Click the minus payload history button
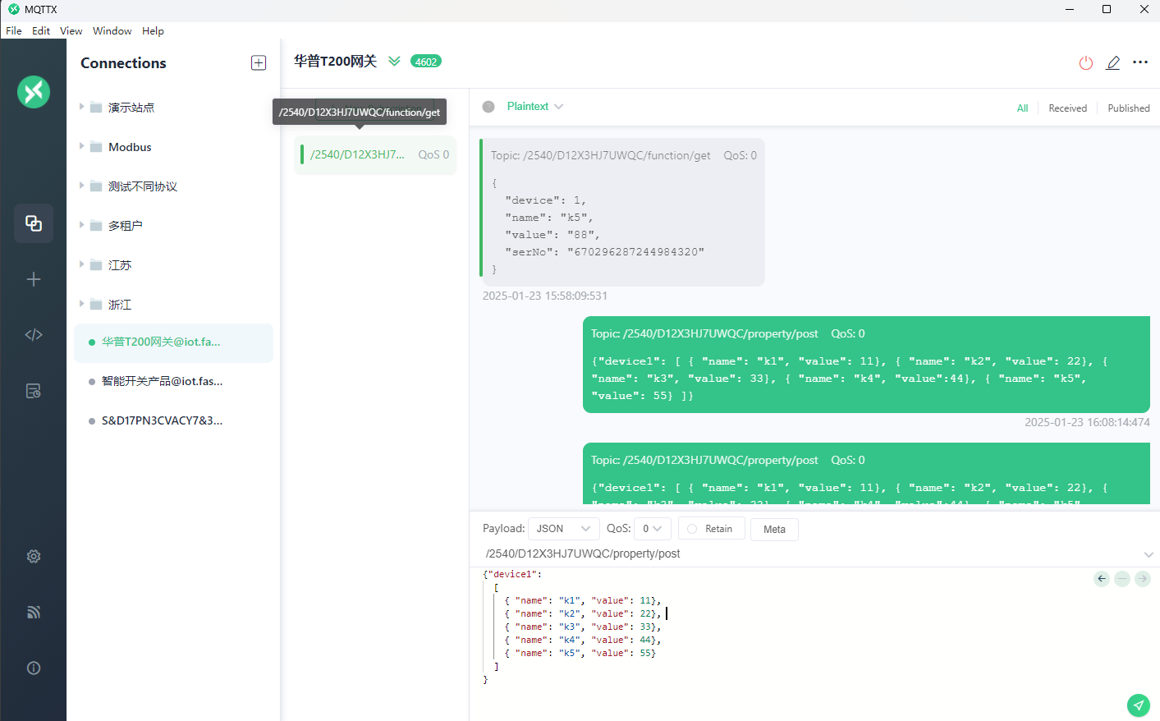This screenshot has height=721, width=1160. [x=1122, y=579]
